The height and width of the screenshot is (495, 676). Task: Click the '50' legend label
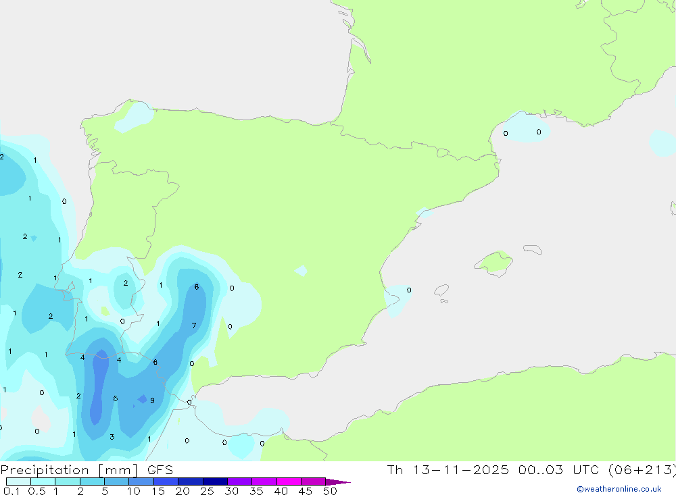pyautogui.click(x=330, y=491)
